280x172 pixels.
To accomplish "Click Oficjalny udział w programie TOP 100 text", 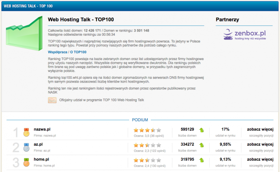I will [x=102, y=100].
